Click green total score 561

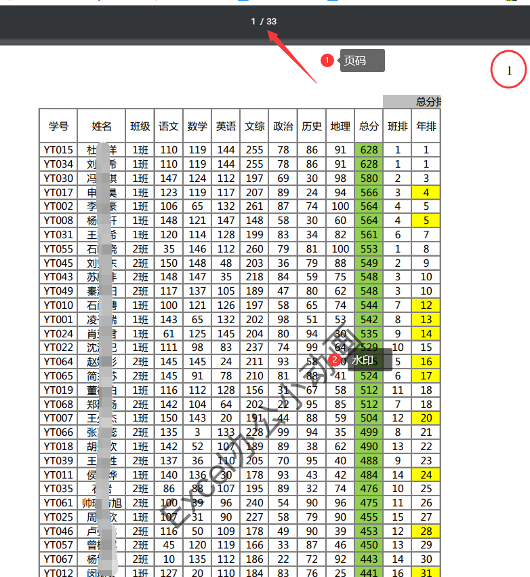[369, 235]
